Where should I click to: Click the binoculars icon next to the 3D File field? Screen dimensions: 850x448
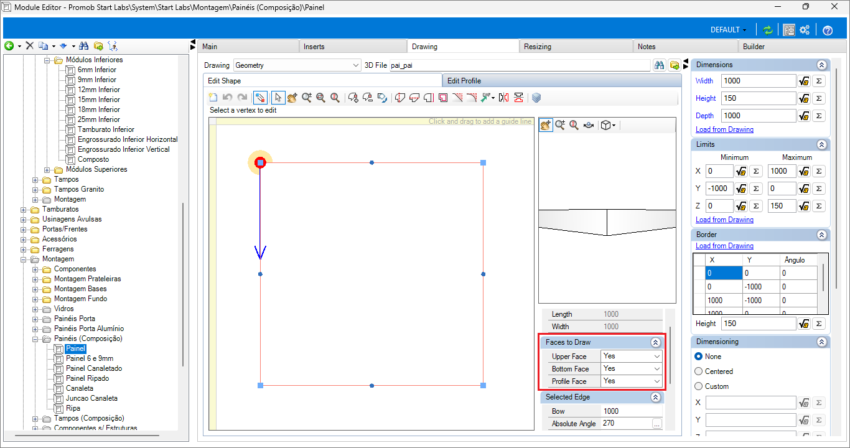(x=659, y=65)
